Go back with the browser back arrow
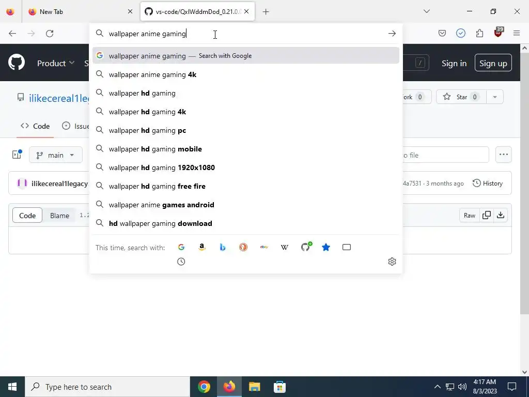The height and width of the screenshot is (397, 529). pyautogui.click(x=12, y=34)
